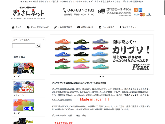This screenshot has width=165, height=124.
Task: Click the pink sandal in banner
Action: [81, 67]
